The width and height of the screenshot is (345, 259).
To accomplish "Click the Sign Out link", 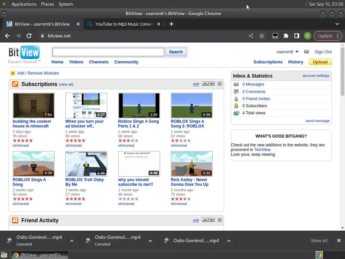I will pyautogui.click(x=323, y=52).
